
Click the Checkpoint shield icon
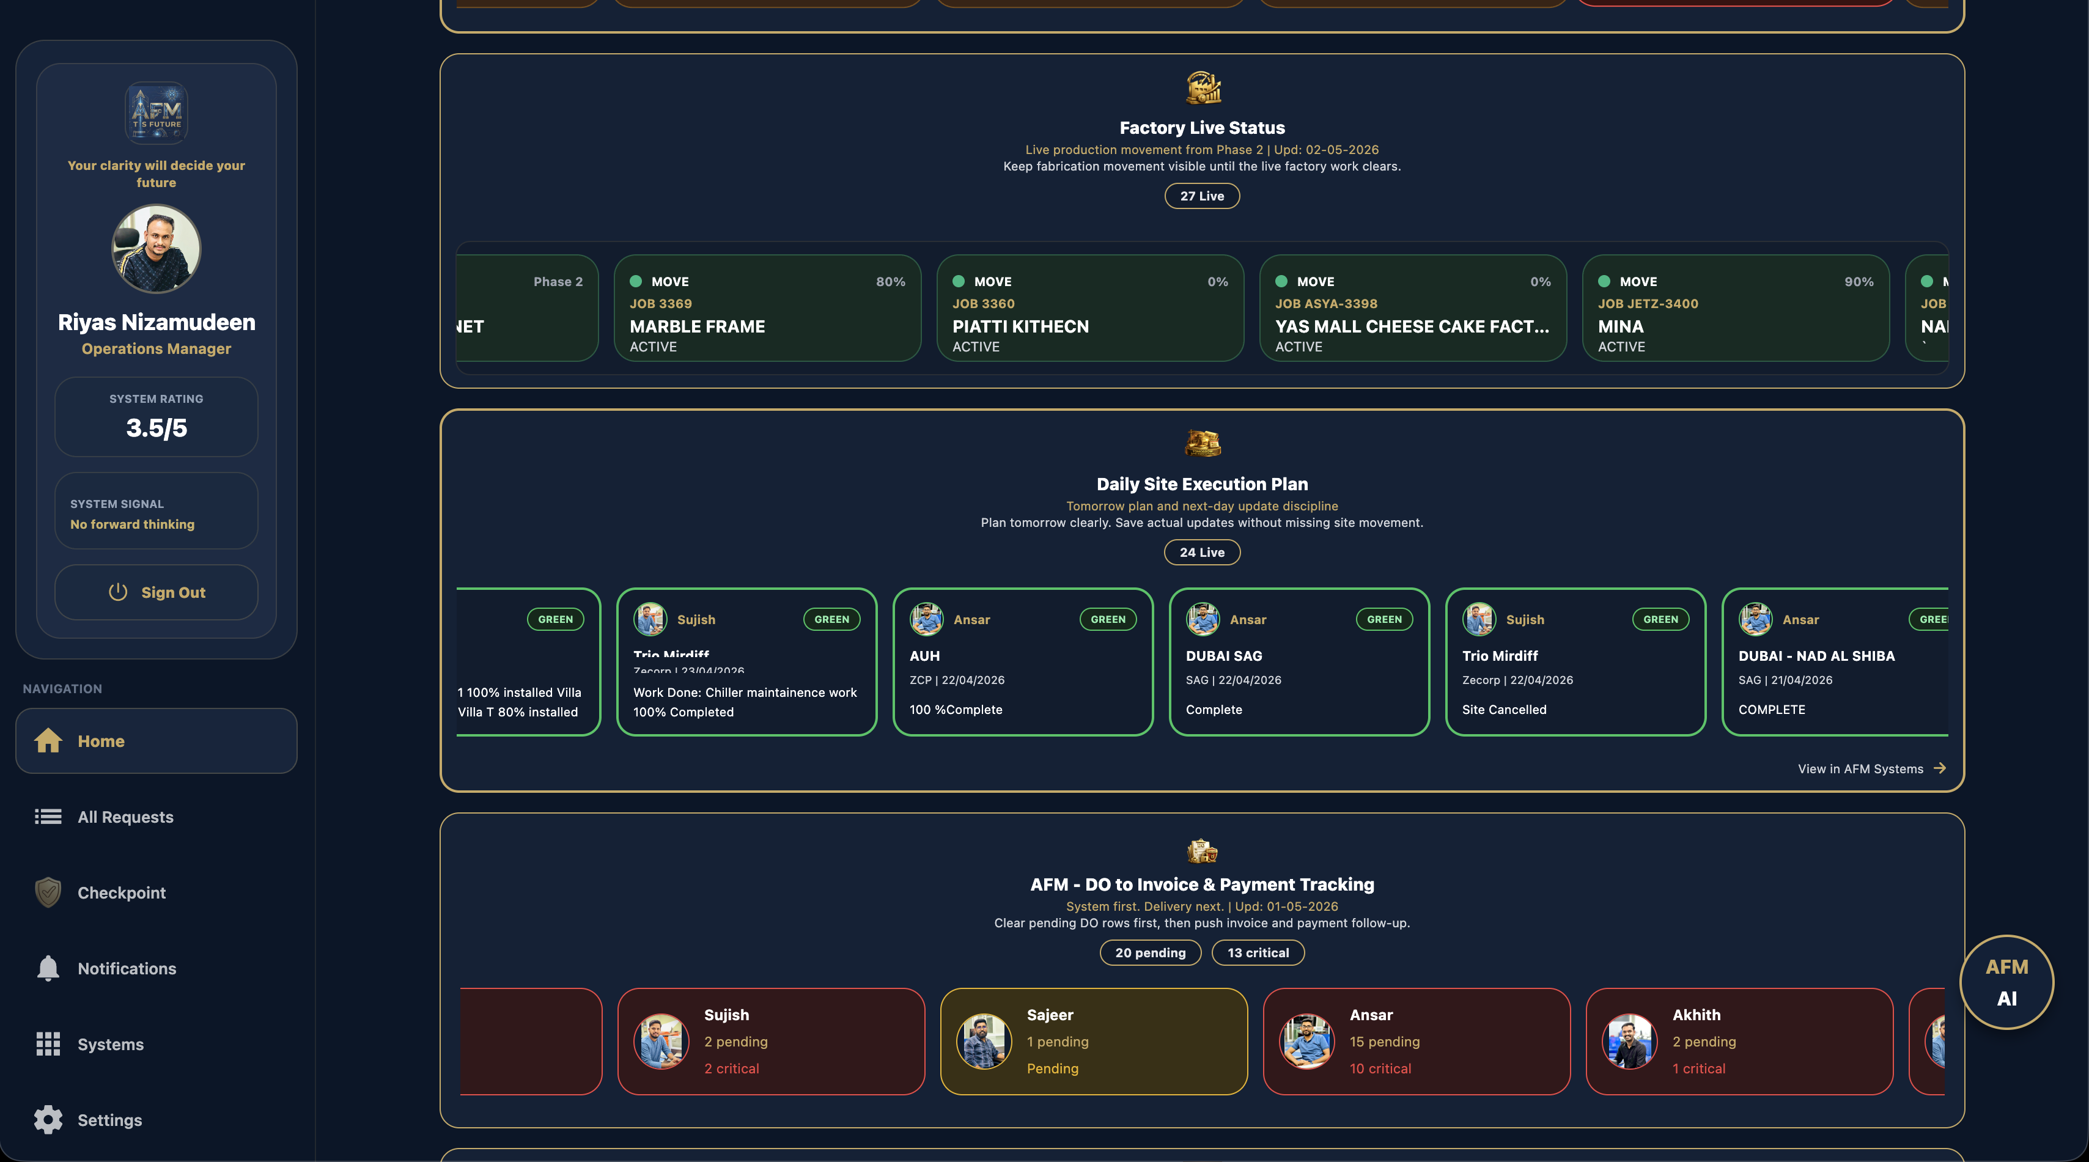tap(48, 892)
